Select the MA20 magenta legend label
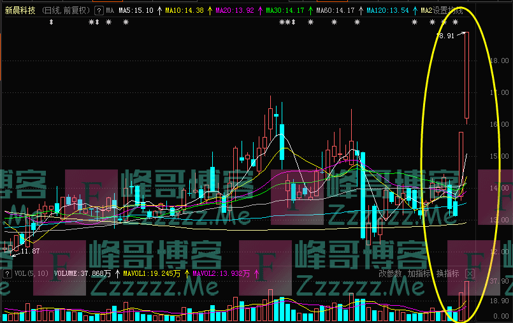 (235, 11)
